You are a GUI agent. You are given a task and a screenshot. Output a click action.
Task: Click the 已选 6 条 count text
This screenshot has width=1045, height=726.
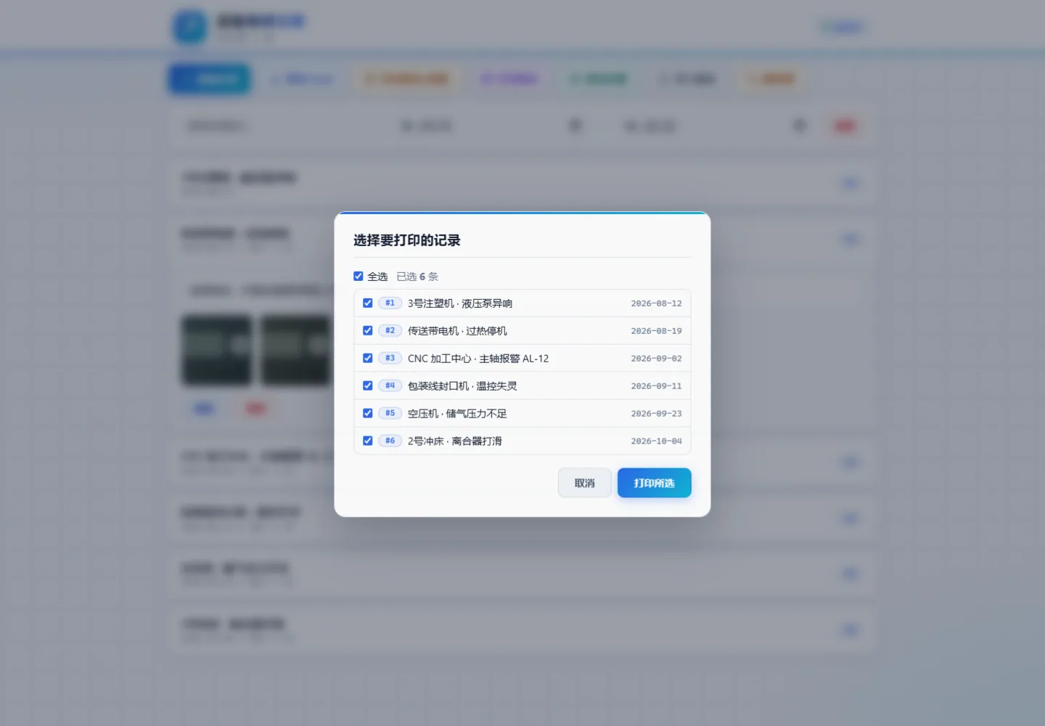click(417, 277)
